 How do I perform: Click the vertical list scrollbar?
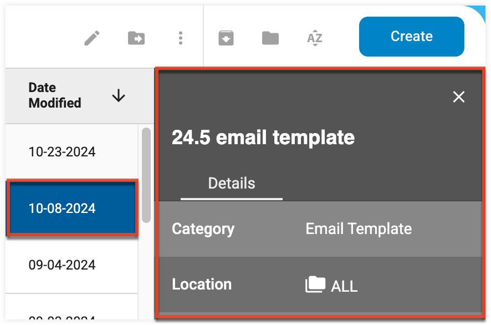click(146, 175)
